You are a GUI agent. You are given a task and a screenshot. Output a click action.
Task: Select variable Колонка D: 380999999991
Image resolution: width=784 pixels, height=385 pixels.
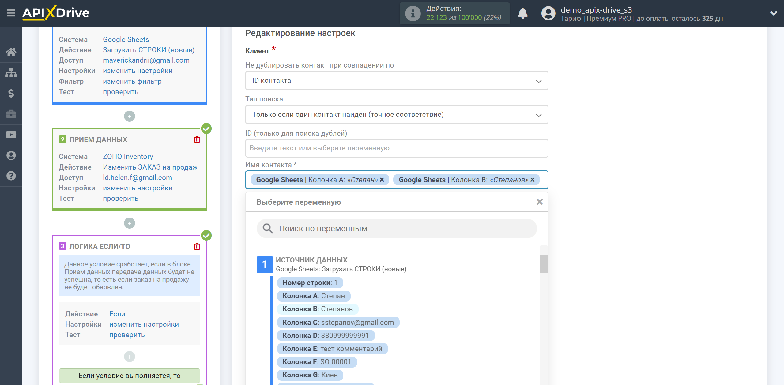point(326,335)
